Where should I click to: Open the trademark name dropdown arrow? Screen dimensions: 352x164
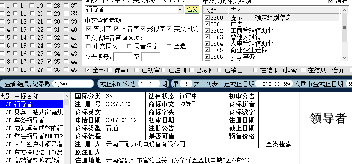point(180,10)
